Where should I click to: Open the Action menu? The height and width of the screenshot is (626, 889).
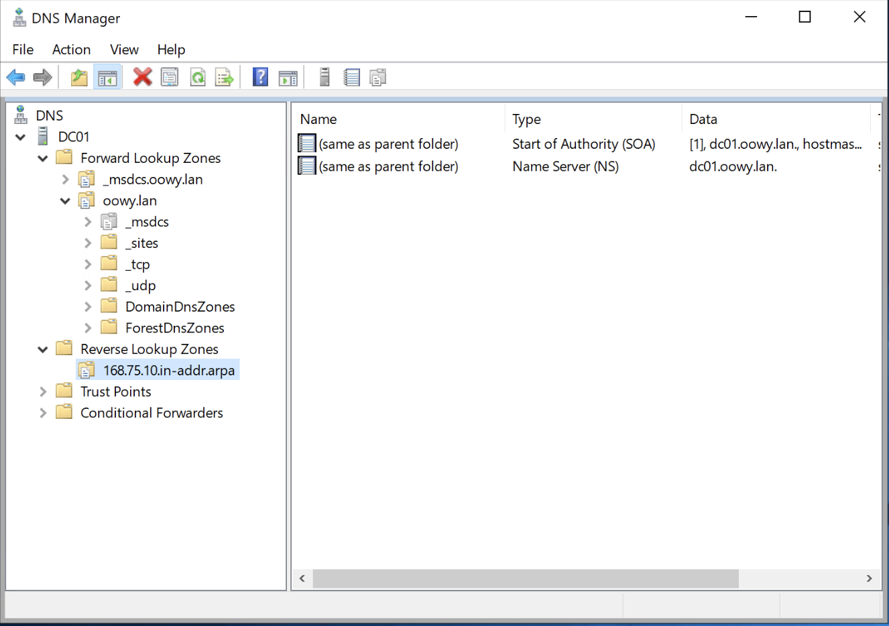71,50
